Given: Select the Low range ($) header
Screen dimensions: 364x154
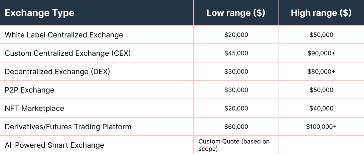Looking at the screenshot, I should (x=236, y=13).
